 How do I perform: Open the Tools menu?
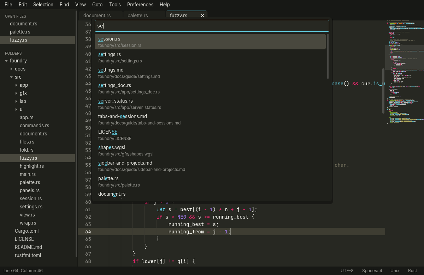click(x=115, y=5)
